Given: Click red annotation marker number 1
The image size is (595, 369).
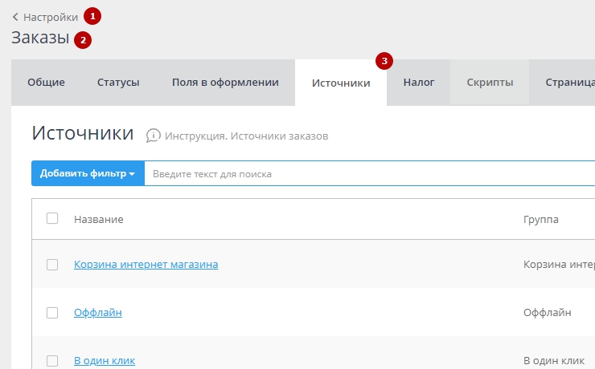Looking at the screenshot, I should [x=92, y=16].
